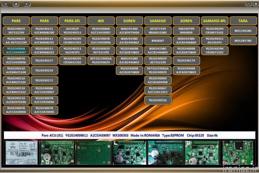This screenshot has height=173, width=259.
Task: Minimize the application window
Action: click(248, 4)
